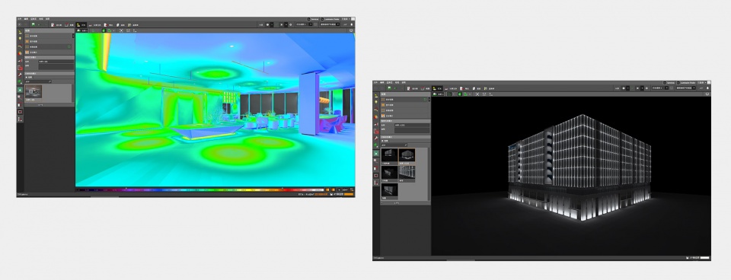Expand arrow next to sun icon, false-color toolbar

pyautogui.click(x=272, y=24)
